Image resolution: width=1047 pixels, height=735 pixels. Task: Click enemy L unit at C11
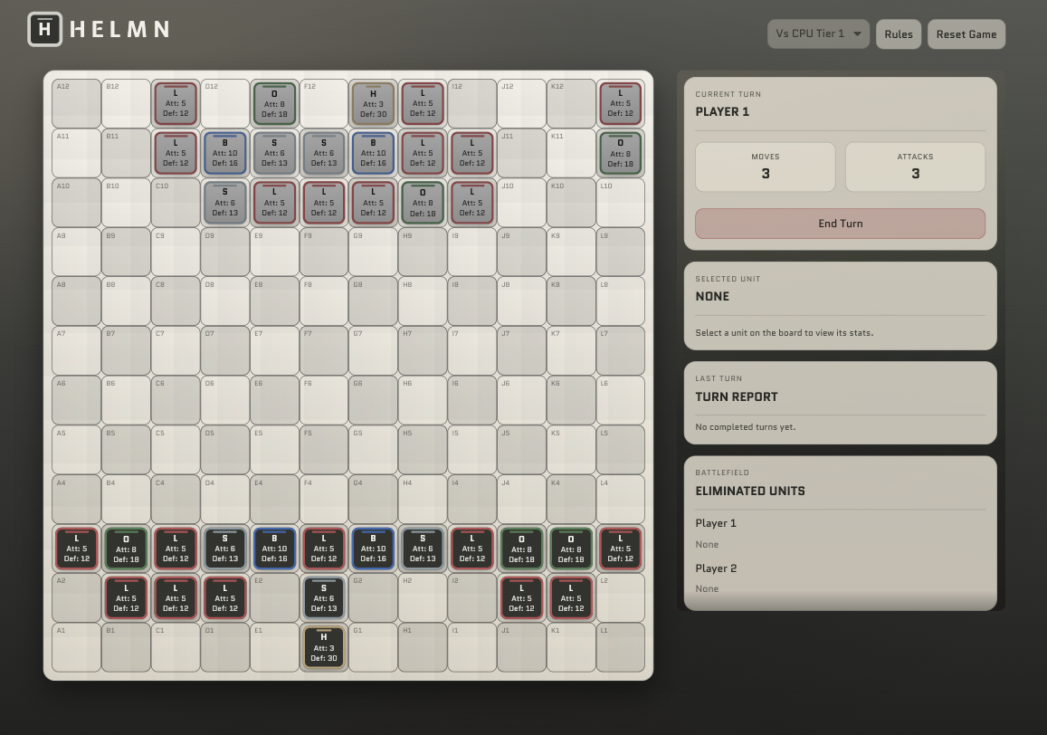(x=176, y=153)
